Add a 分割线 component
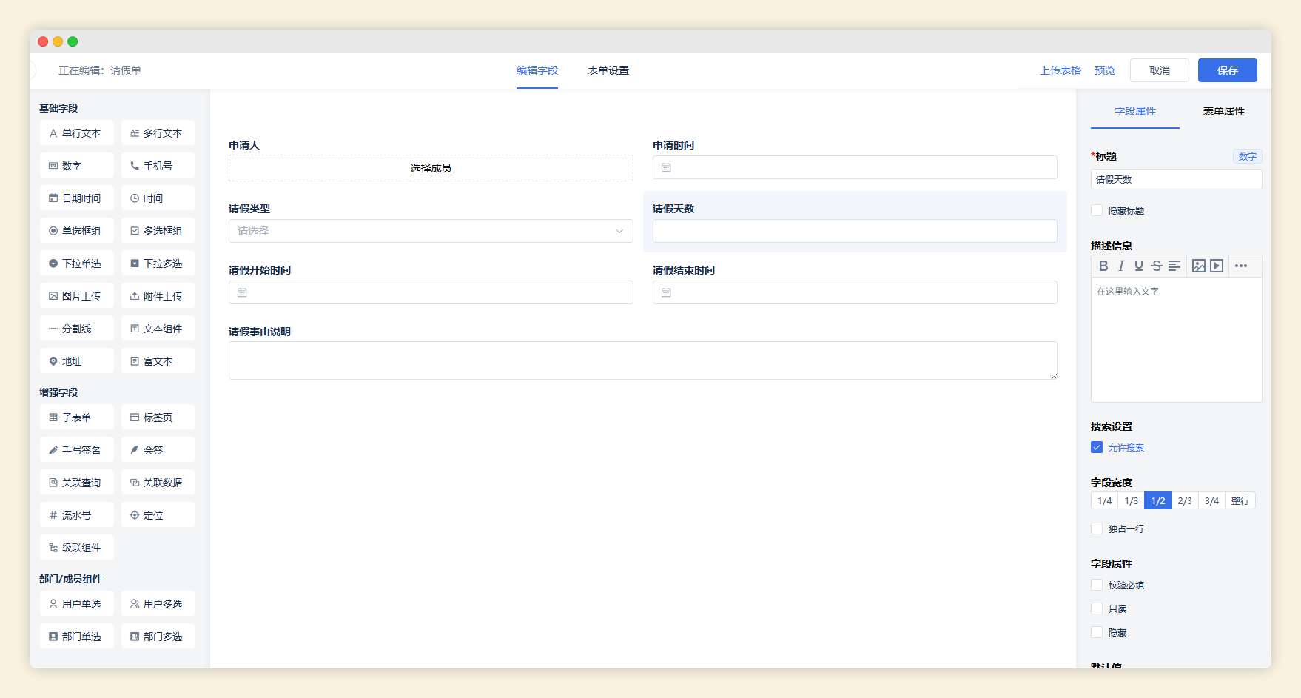The width and height of the screenshot is (1301, 698). coord(77,329)
